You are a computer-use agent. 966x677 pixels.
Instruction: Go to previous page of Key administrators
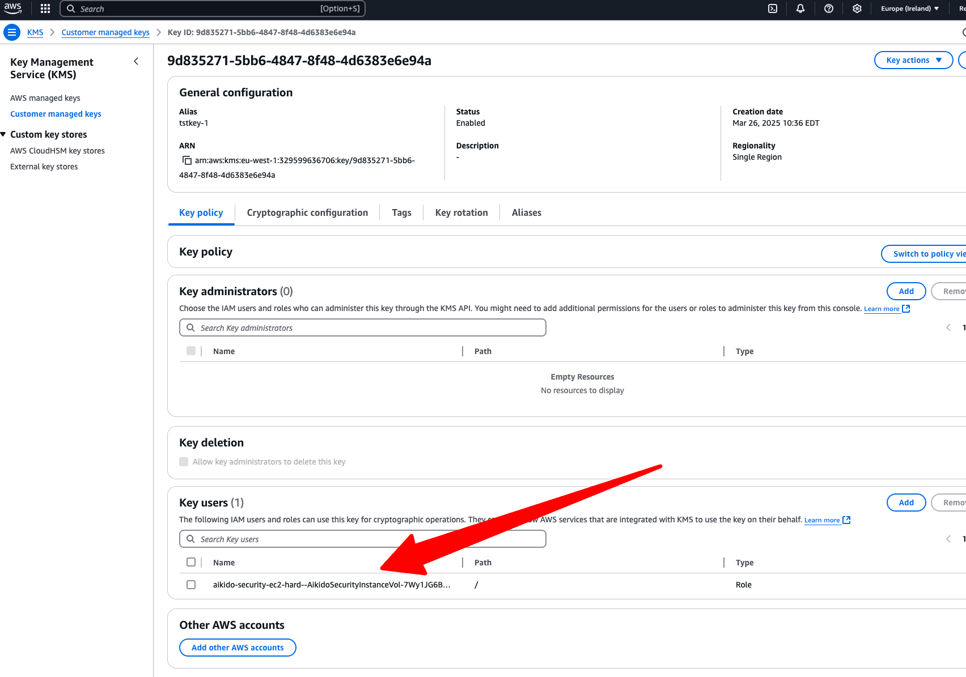point(948,327)
